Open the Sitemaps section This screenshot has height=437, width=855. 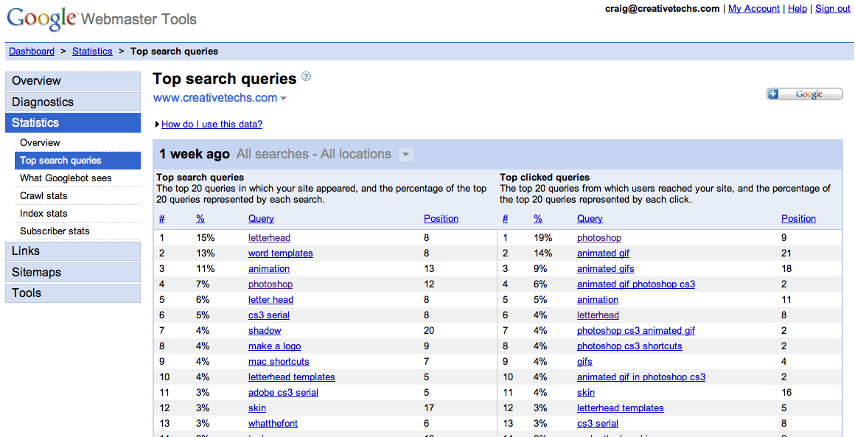[73, 273]
